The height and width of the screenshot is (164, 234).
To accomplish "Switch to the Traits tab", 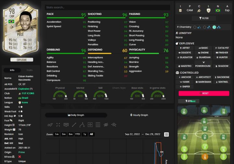I will click(30, 70).
